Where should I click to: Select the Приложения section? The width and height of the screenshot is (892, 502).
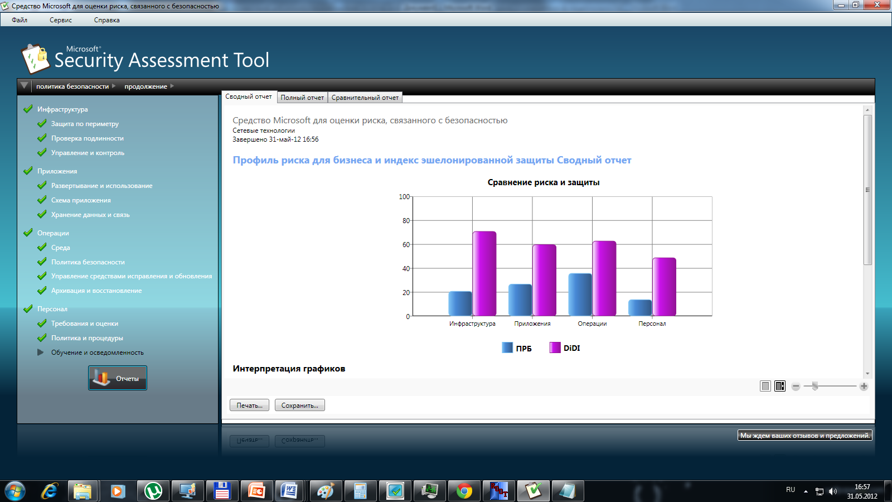pyautogui.click(x=57, y=171)
